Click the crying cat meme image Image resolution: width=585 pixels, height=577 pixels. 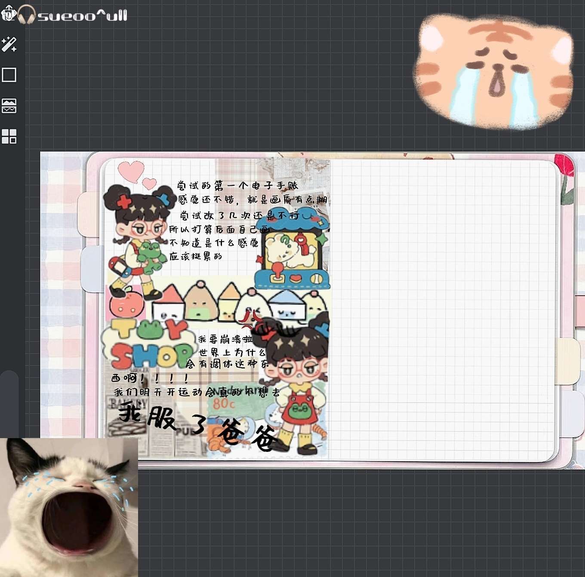[69, 507]
